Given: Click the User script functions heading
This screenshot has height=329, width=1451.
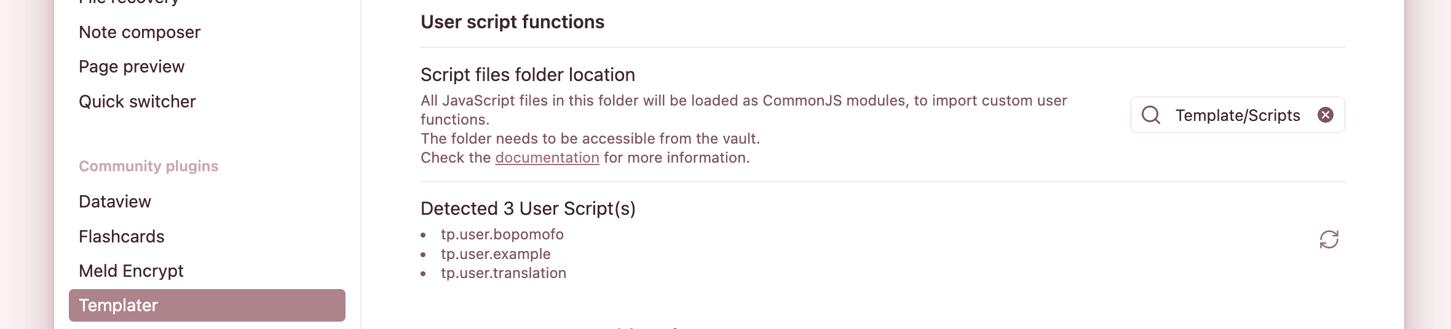Looking at the screenshot, I should tap(512, 22).
